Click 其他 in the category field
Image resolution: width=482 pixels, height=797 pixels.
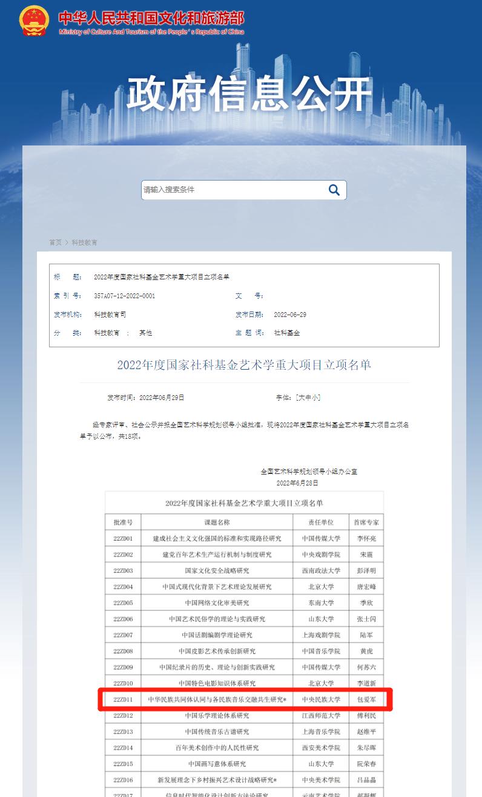[145, 333]
